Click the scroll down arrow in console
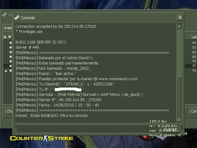 pos(179,120)
